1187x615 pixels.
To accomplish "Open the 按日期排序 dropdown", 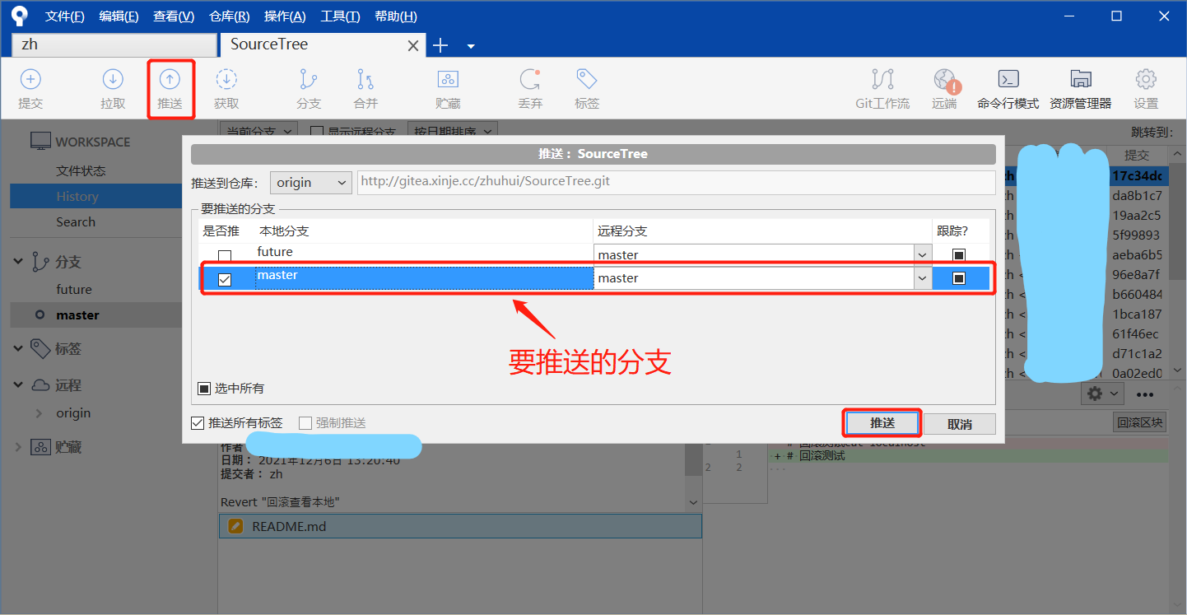I will point(453,131).
